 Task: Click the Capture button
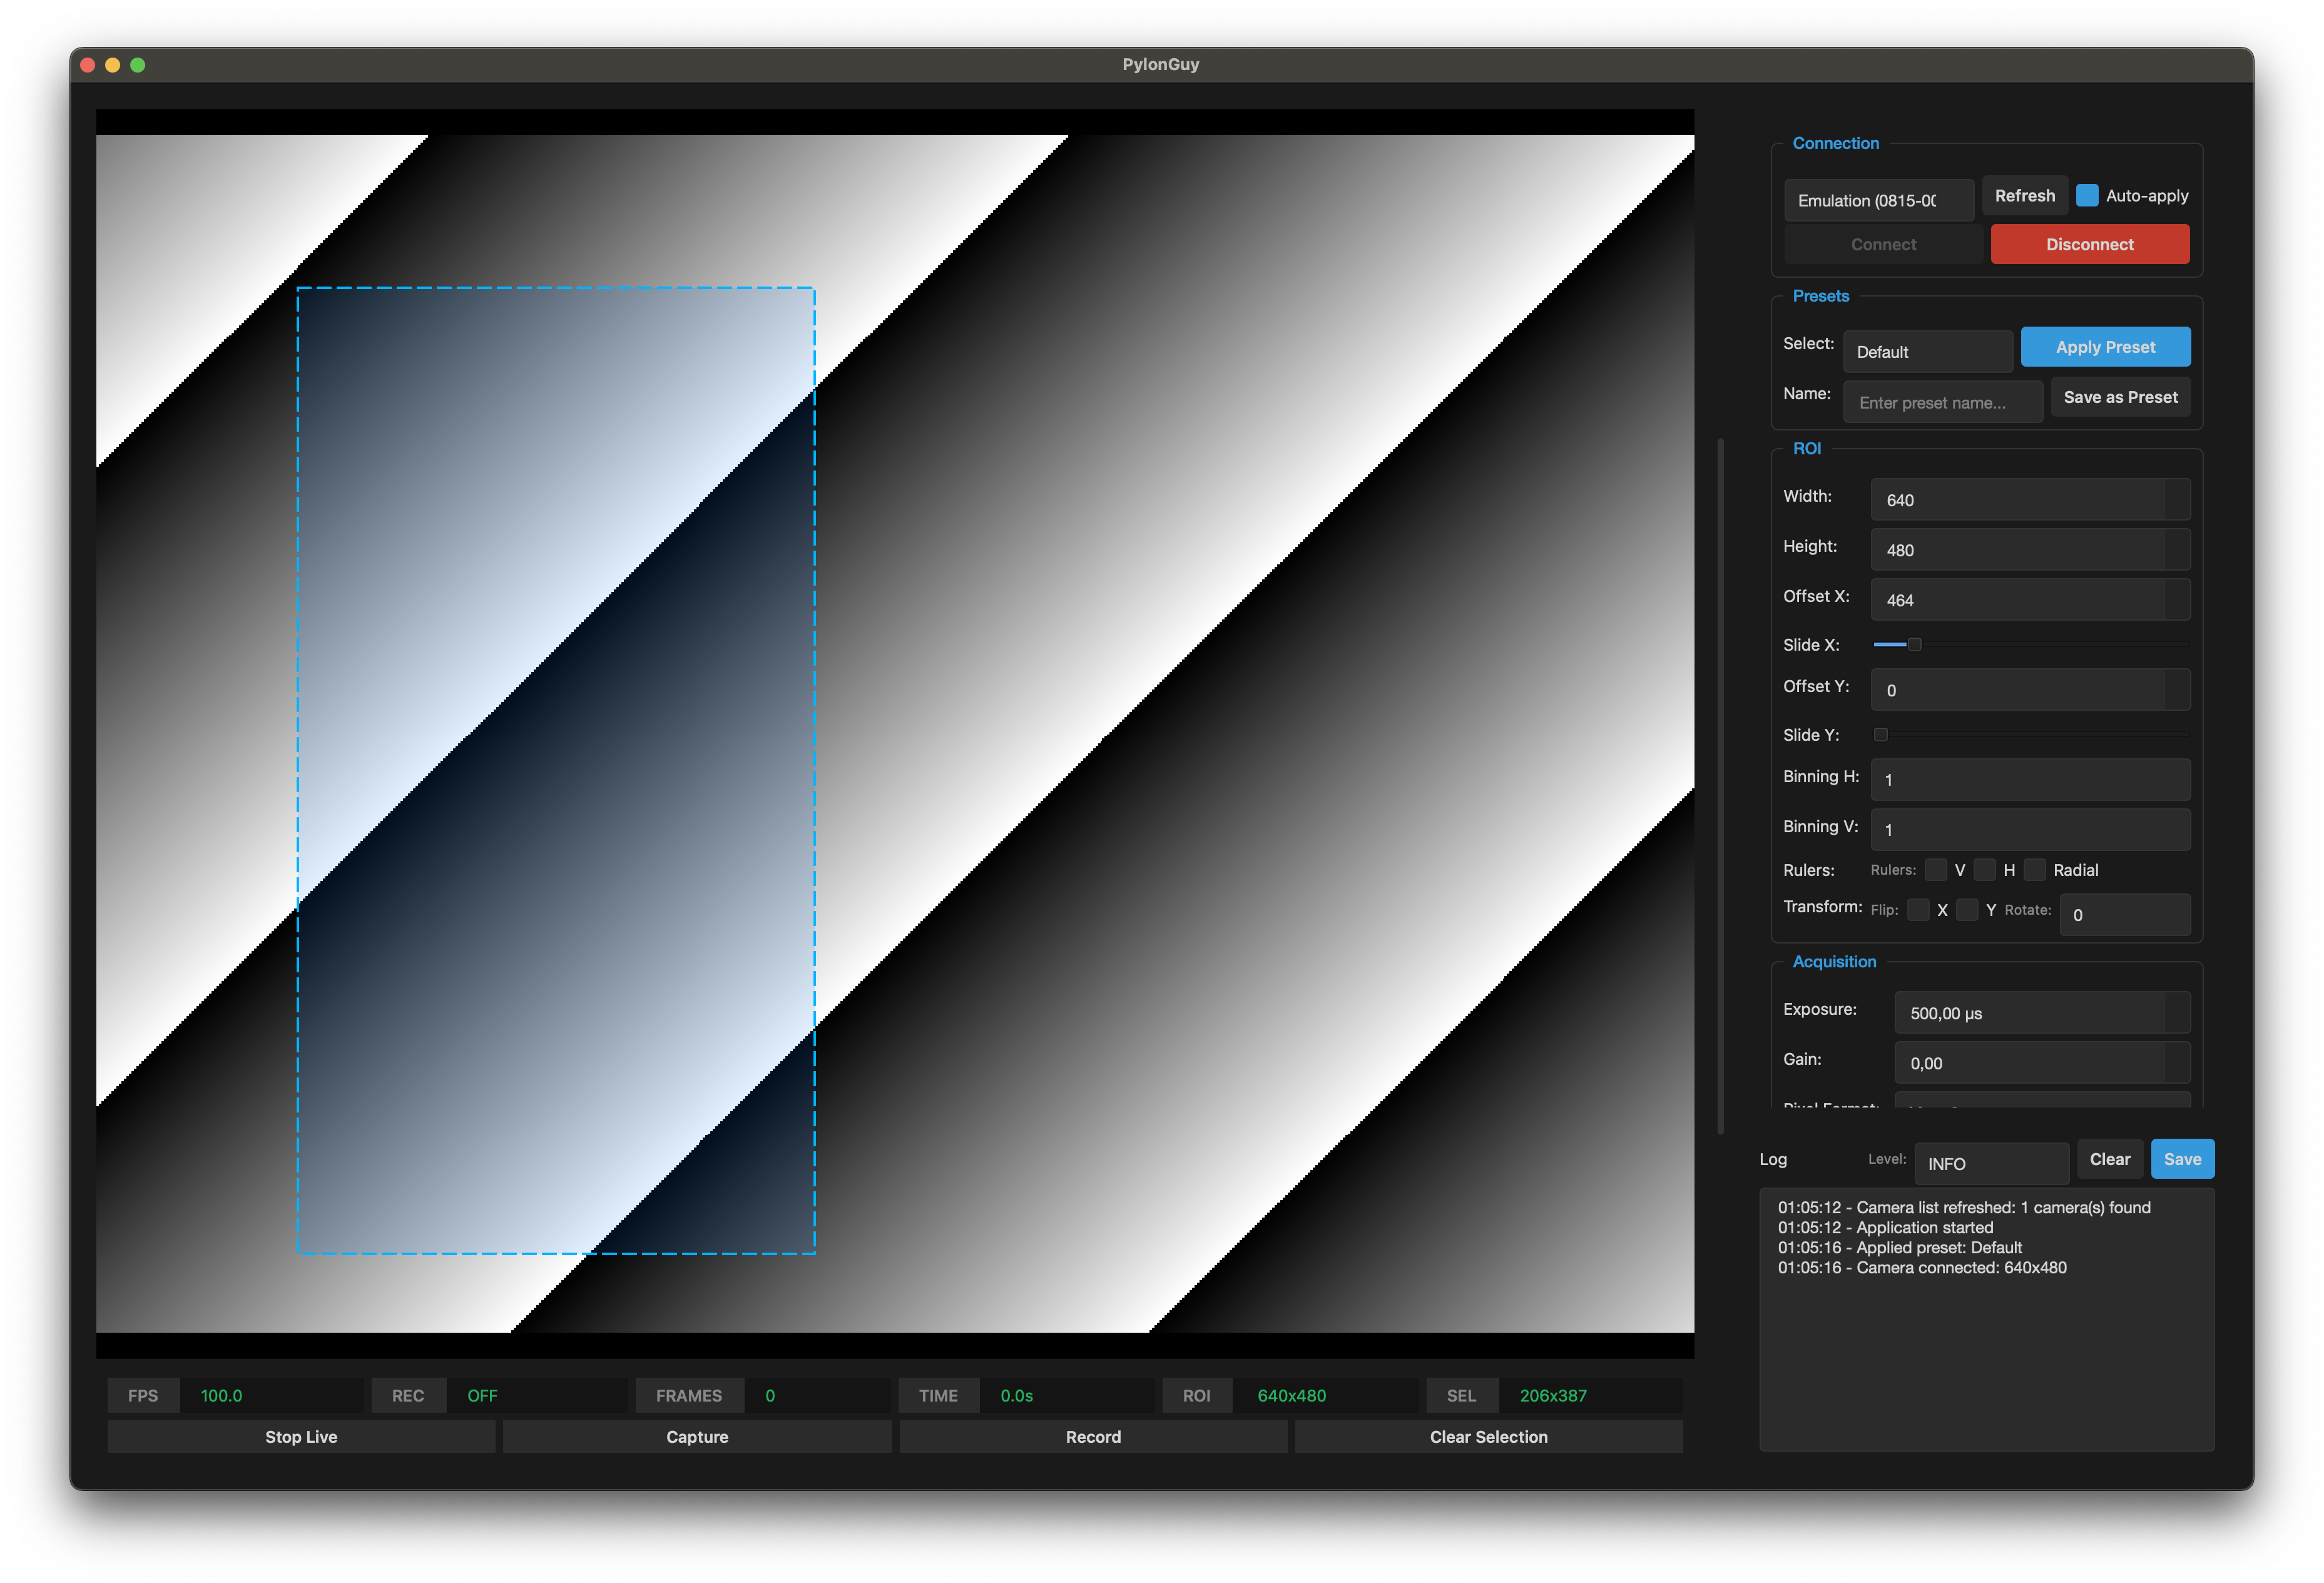pos(697,1436)
